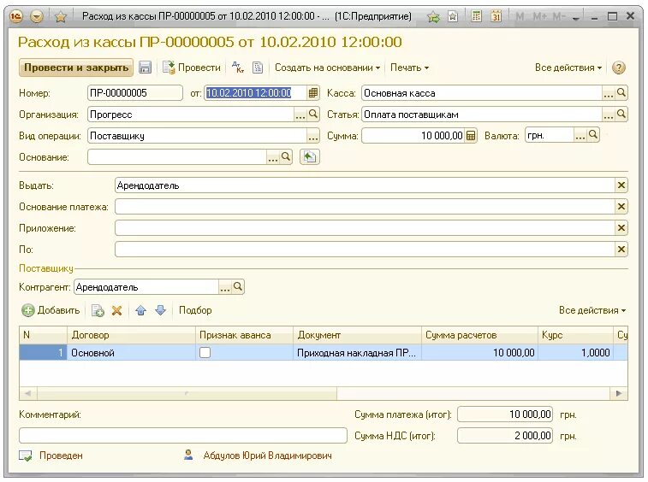Viewport: 648px width, 482px height.
Task: Expand the Печать menu
Action: pyautogui.click(x=409, y=68)
